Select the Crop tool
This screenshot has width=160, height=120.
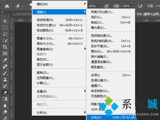tap(5, 47)
